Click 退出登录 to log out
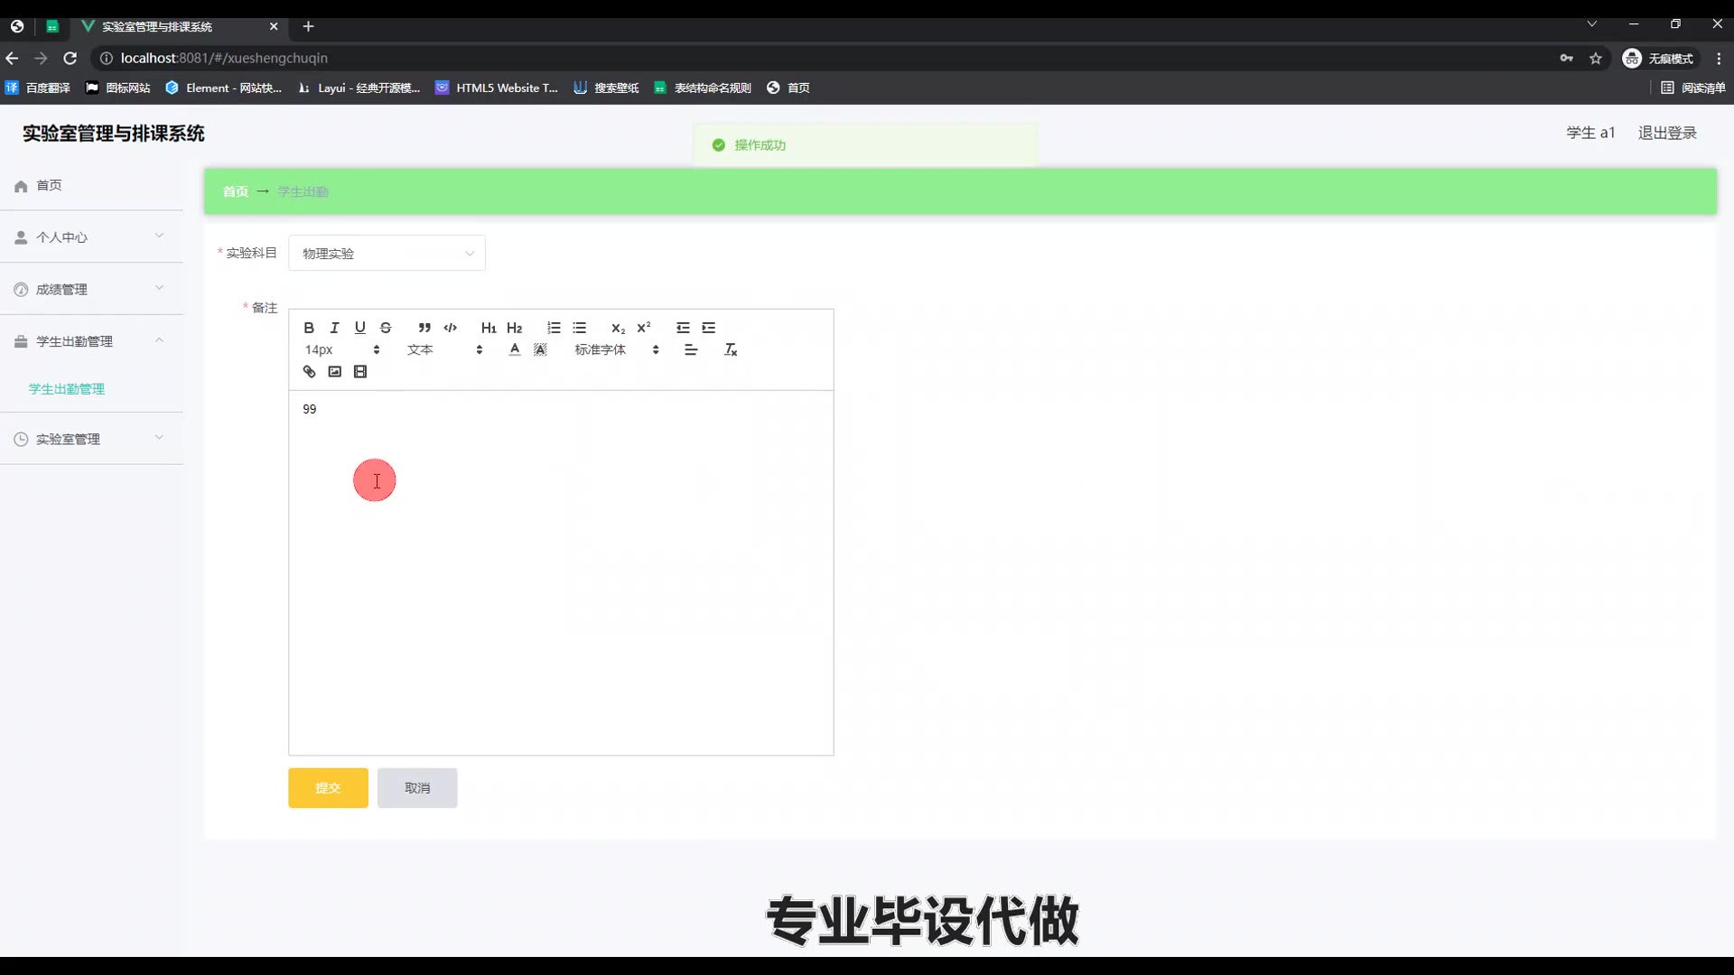This screenshot has height=975, width=1734. (x=1667, y=133)
